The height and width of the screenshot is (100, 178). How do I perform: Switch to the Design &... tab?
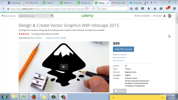click(x=84, y=3)
